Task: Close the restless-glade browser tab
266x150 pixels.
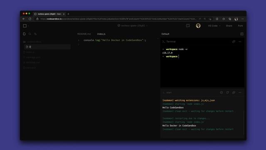Action: point(64,14)
